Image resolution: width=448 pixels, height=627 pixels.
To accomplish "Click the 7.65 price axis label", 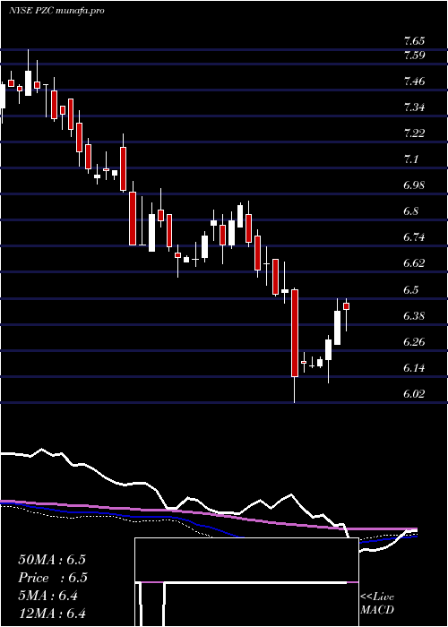I will point(414,41).
